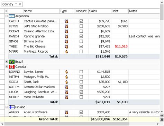Uncheck Discount for Rancho grande
Screen dimensions: 164x126
point(81,36)
